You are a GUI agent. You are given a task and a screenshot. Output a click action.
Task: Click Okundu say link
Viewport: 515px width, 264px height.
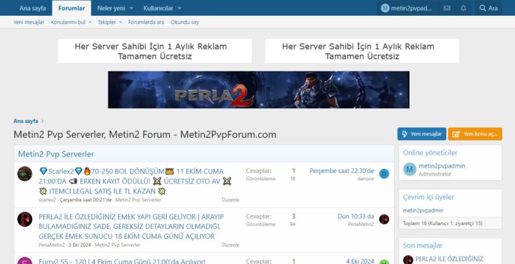[x=185, y=22]
